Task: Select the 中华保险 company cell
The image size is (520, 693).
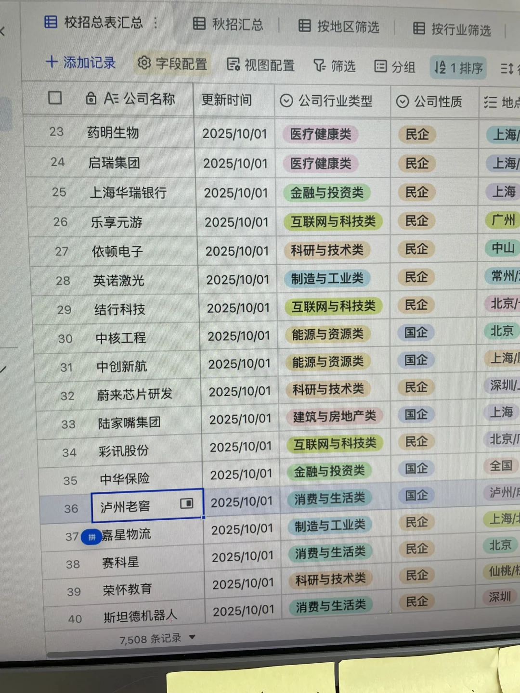Action: pos(125,479)
